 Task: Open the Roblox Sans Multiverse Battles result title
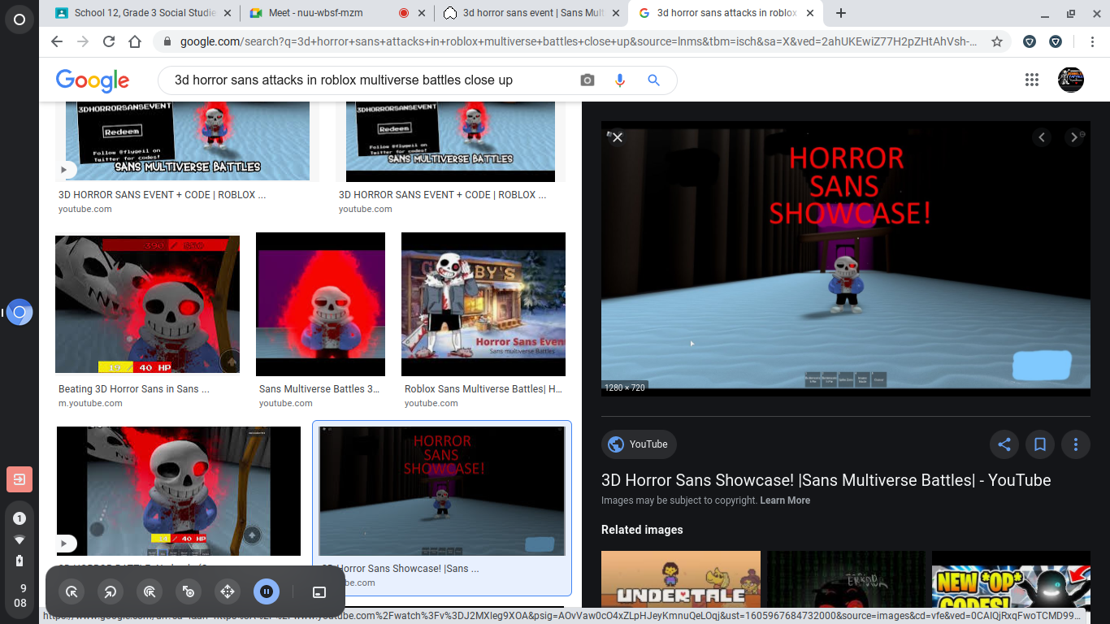(483, 389)
